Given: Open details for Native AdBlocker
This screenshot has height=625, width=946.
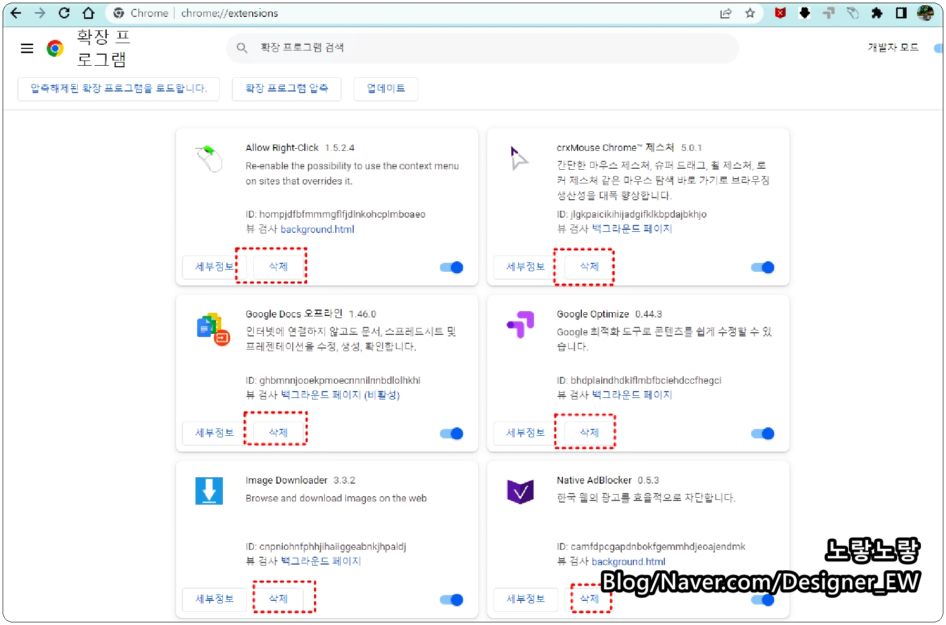Looking at the screenshot, I should tap(526, 599).
